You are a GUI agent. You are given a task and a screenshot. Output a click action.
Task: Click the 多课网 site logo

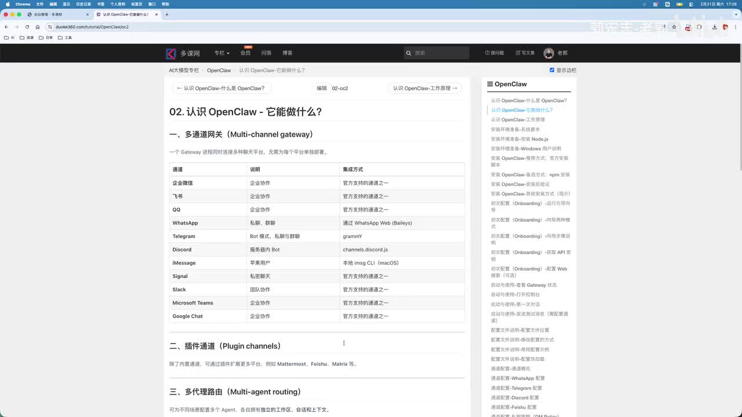(183, 53)
